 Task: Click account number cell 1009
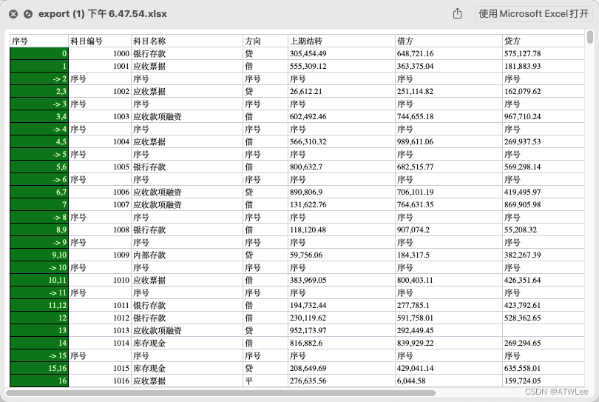click(x=100, y=255)
